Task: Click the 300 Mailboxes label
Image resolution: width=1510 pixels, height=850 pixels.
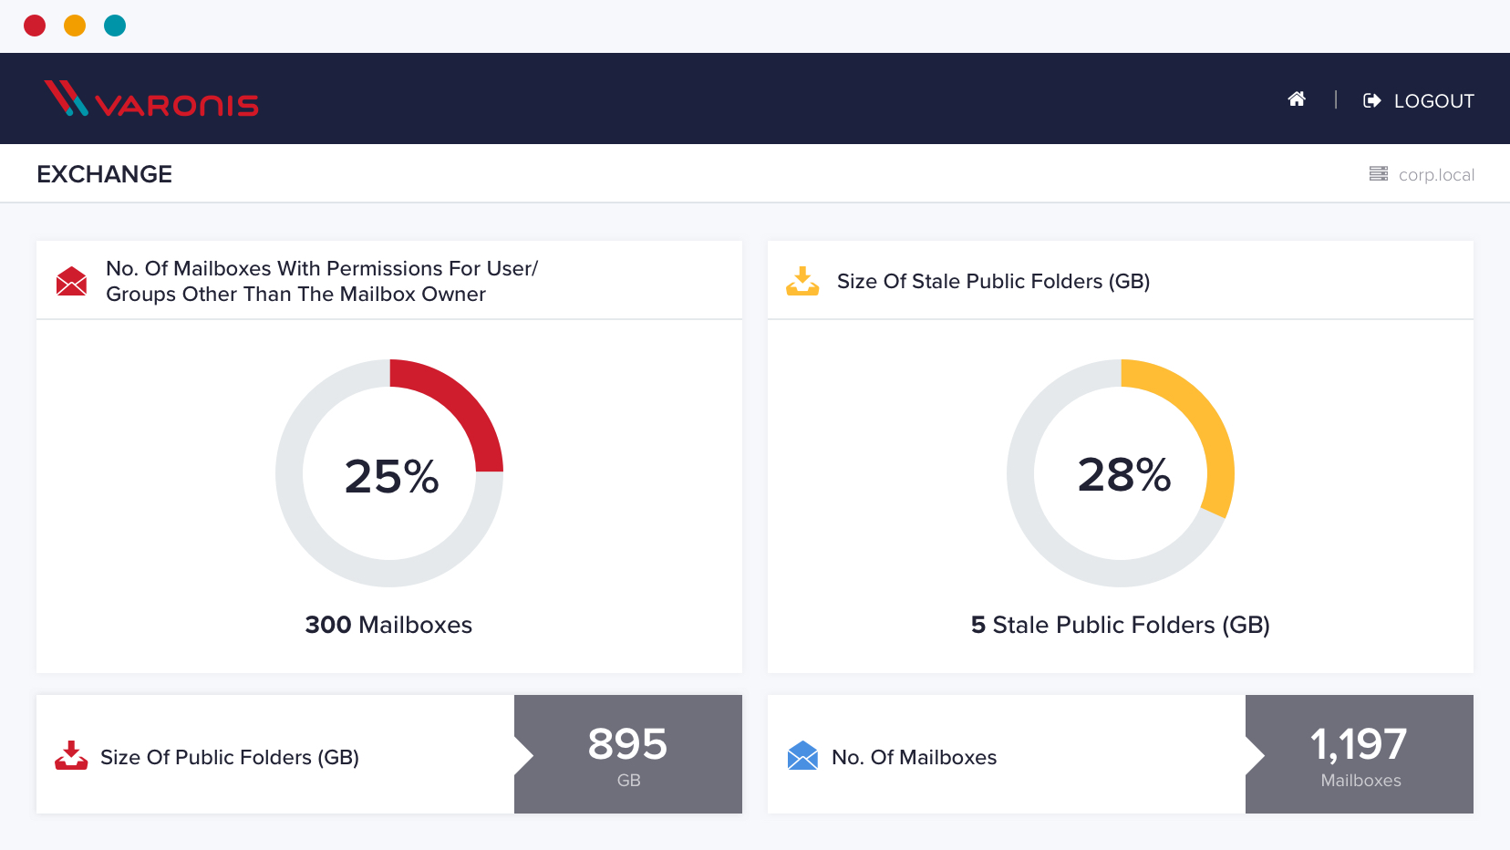Action: coord(388,625)
